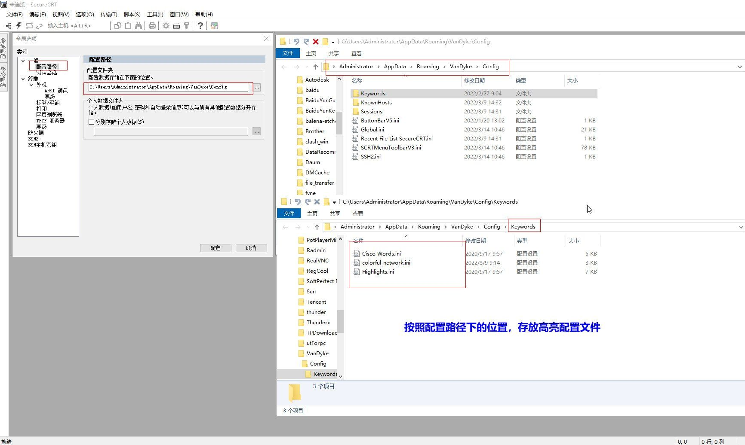Click config folder path input field
745x445 pixels.
coord(168,87)
